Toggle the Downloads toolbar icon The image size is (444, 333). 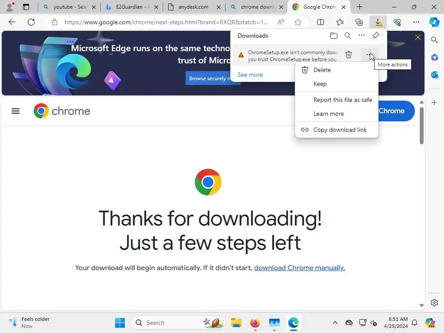click(378, 22)
